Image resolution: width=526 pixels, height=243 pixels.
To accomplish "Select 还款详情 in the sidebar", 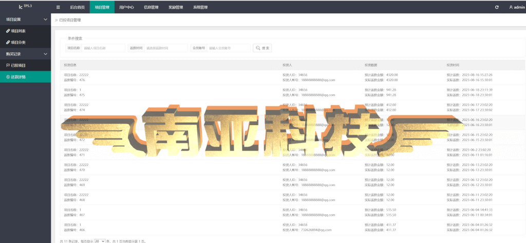I will point(26,77).
